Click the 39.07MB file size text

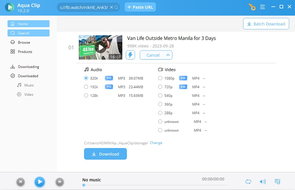(136, 78)
